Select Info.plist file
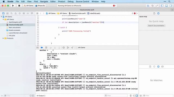Screen dimensions: 174x97 (12, 36)
